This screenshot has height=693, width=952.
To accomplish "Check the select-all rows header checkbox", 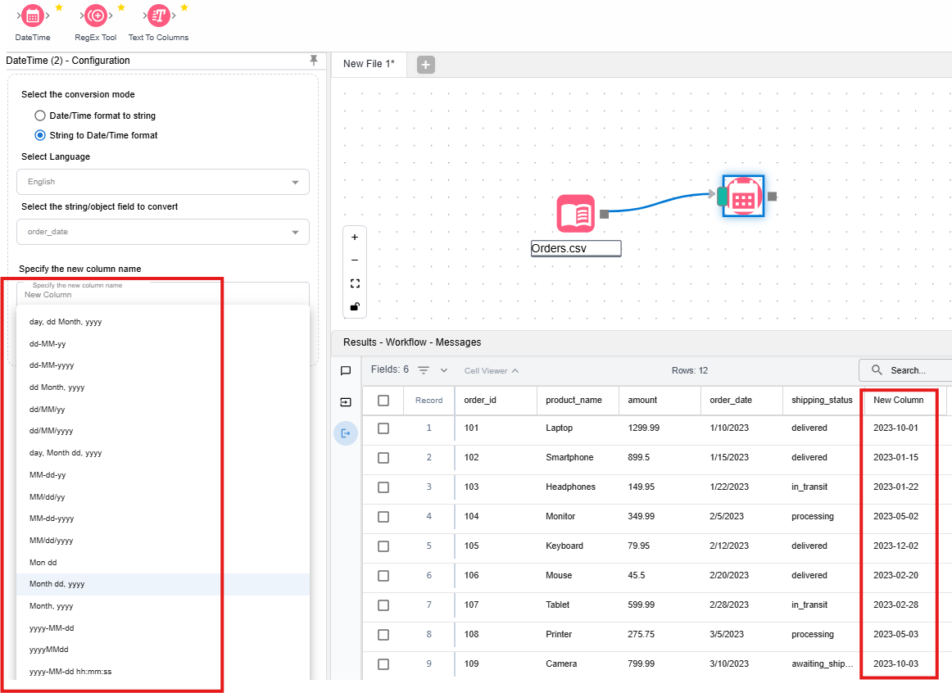I will (383, 401).
